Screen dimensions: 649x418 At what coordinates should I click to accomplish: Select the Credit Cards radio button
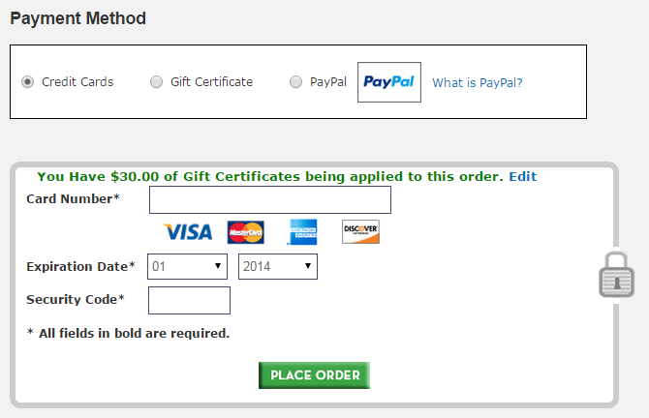pyautogui.click(x=28, y=82)
